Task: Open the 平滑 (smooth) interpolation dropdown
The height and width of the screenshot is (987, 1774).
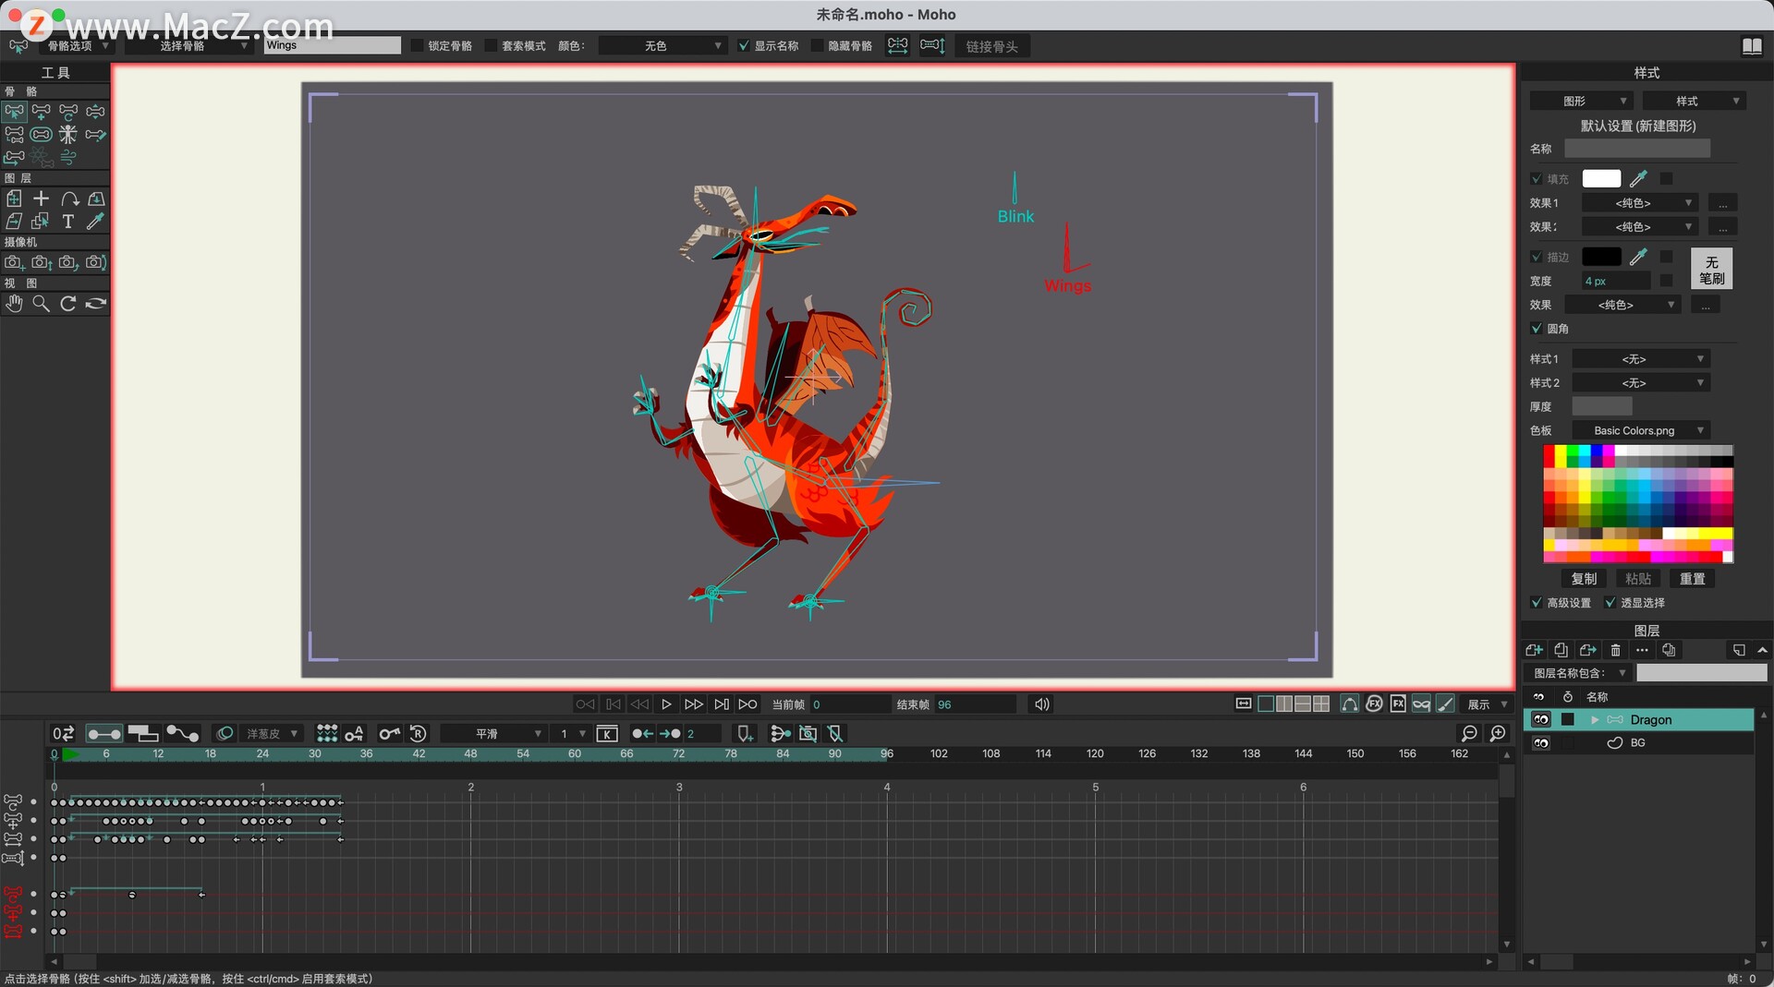Action: tap(493, 734)
